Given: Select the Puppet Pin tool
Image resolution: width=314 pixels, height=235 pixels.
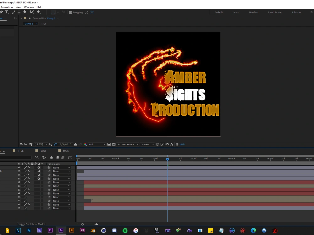Looking at the screenshot, I should (x=38, y=12).
